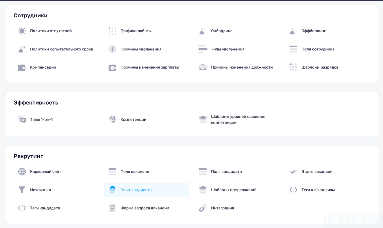Select the Теги кандидата code brackets icon
383x228 pixels.
(x=22, y=208)
